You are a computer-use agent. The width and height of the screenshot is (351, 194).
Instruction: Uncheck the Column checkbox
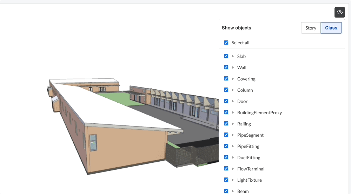(x=226, y=90)
